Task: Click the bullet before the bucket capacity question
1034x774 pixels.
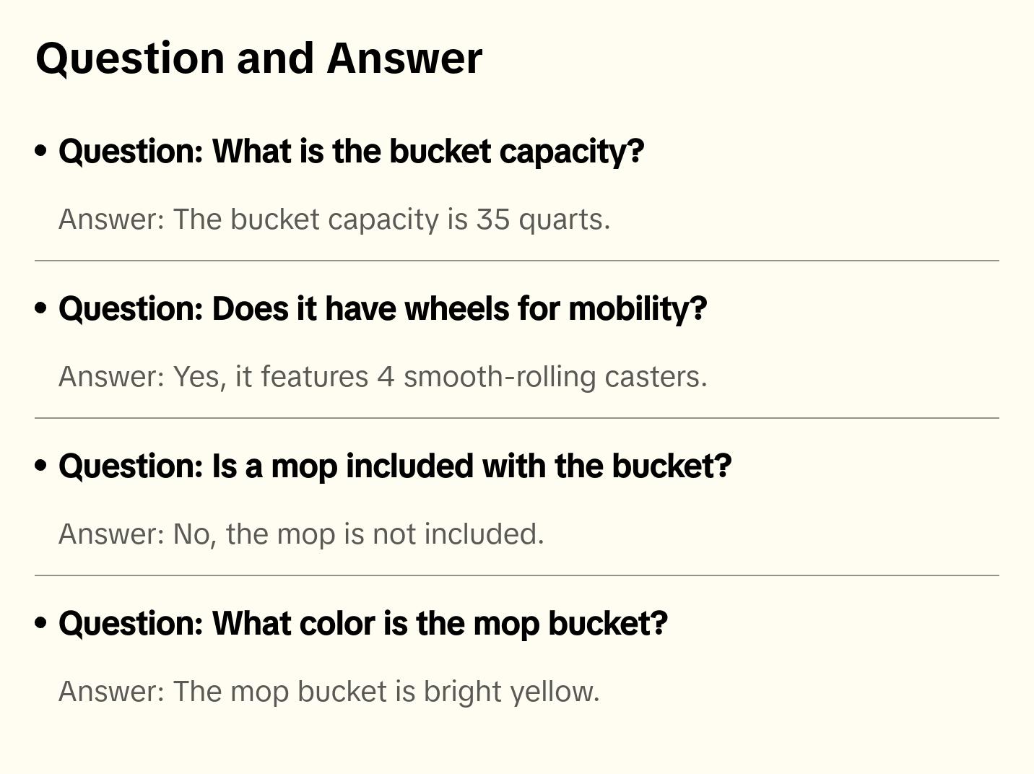Action: [x=41, y=151]
